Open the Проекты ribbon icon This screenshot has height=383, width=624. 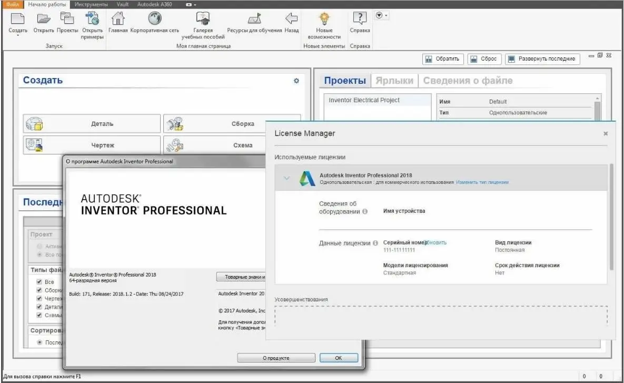click(x=67, y=19)
